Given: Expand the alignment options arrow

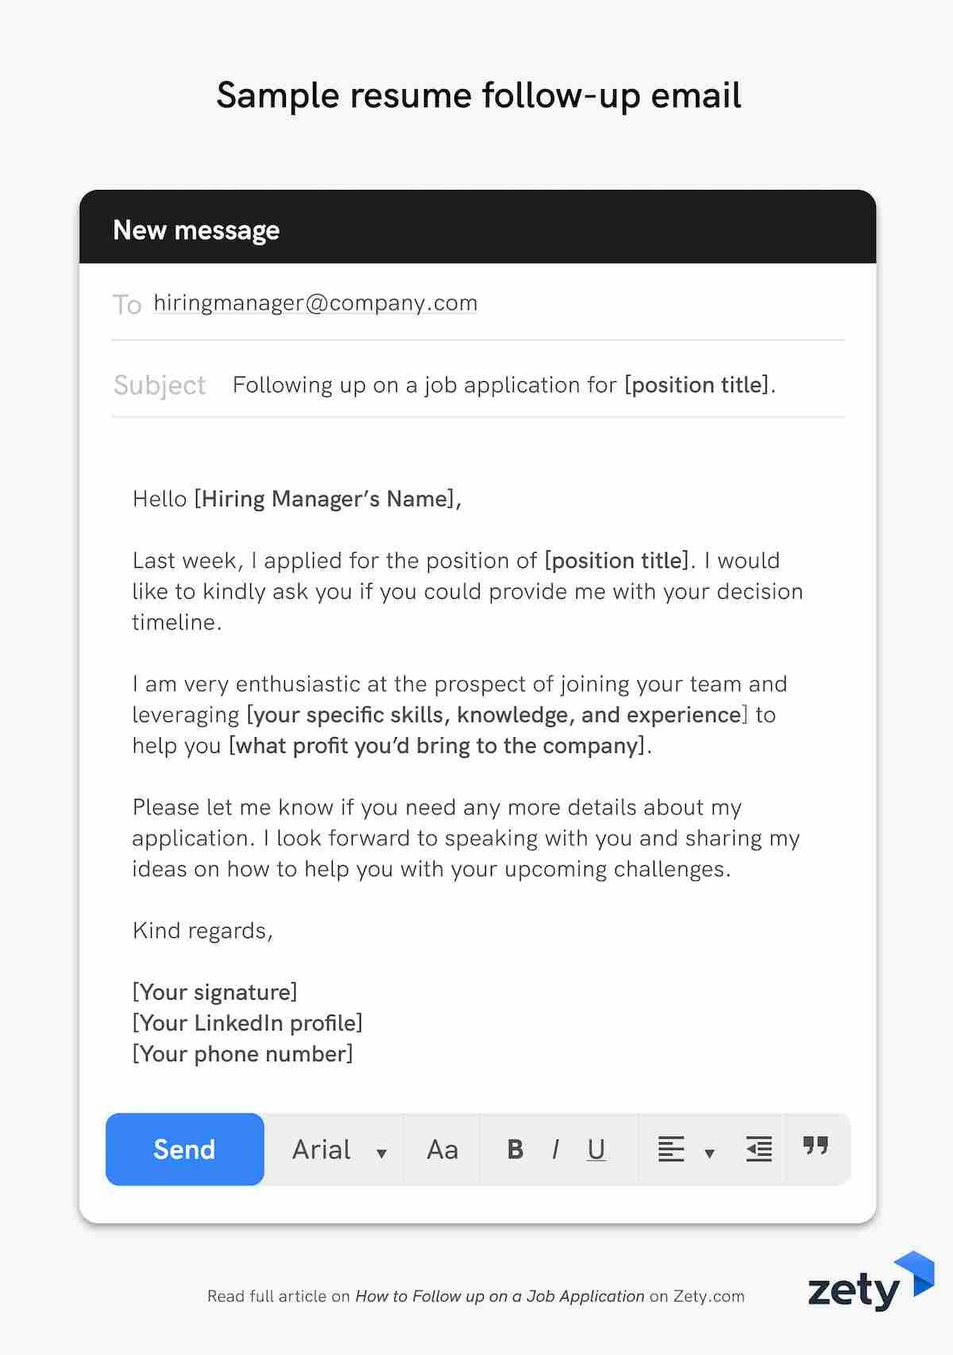Looking at the screenshot, I should (x=710, y=1153).
